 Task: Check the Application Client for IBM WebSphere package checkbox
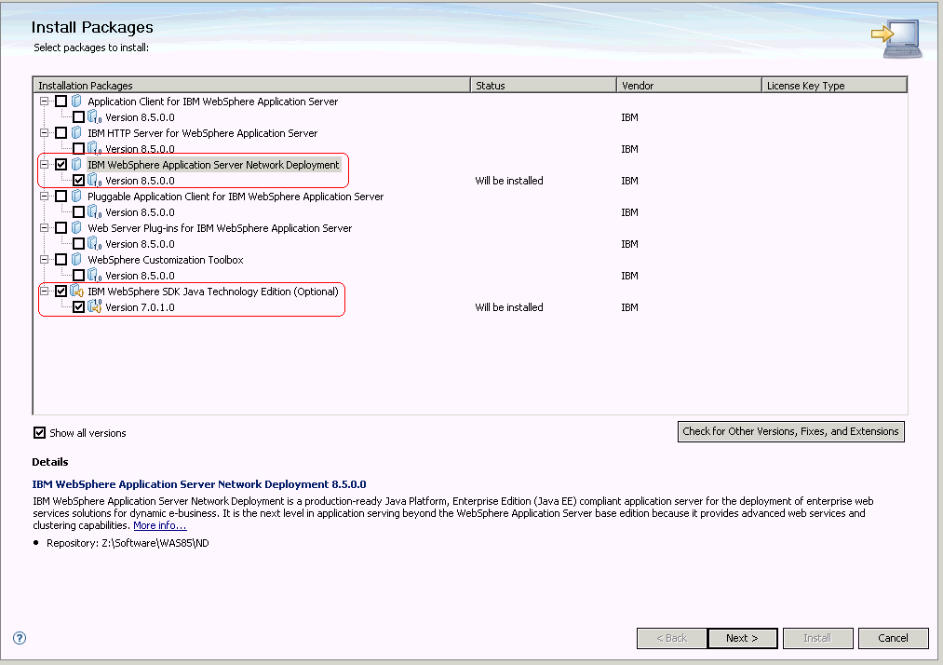pyautogui.click(x=61, y=102)
